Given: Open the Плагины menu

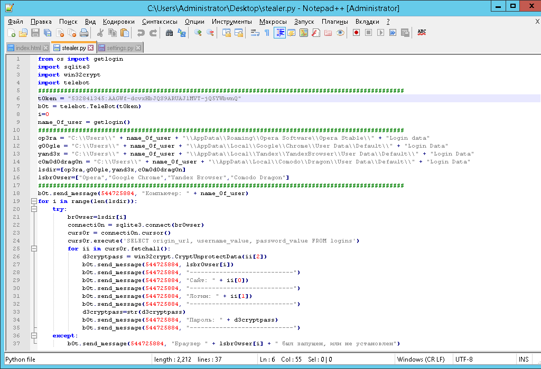Looking at the screenshot, I should (x=334, y=22).
